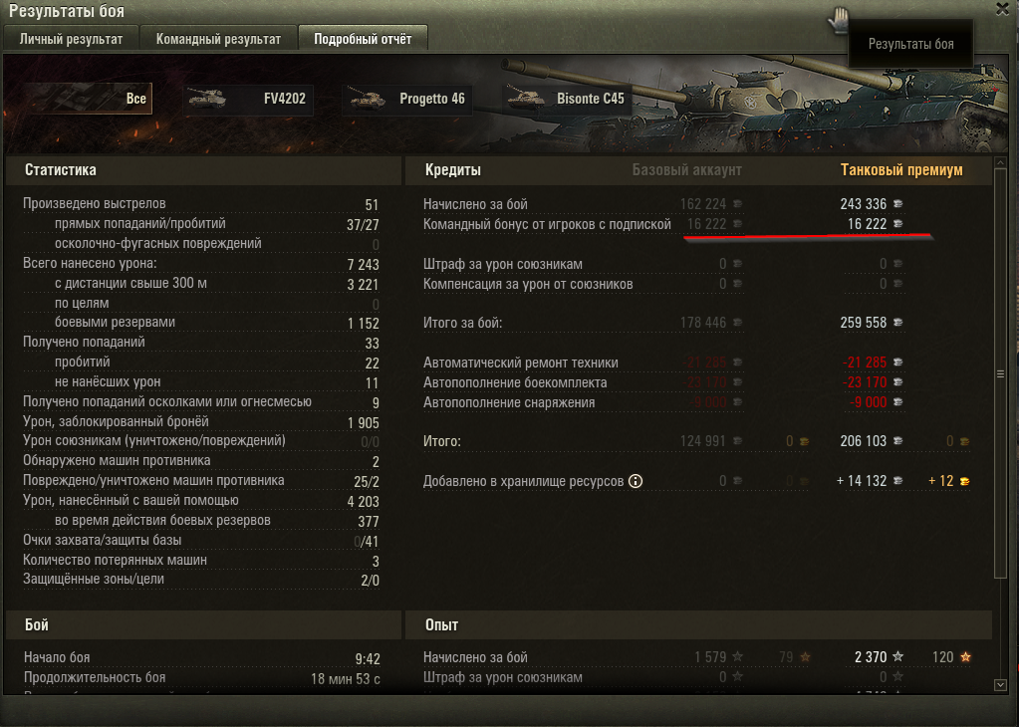1019x727 pixels.
Task: Click the Bisonte C45 tank icon
Action: [x=525, y=99]
